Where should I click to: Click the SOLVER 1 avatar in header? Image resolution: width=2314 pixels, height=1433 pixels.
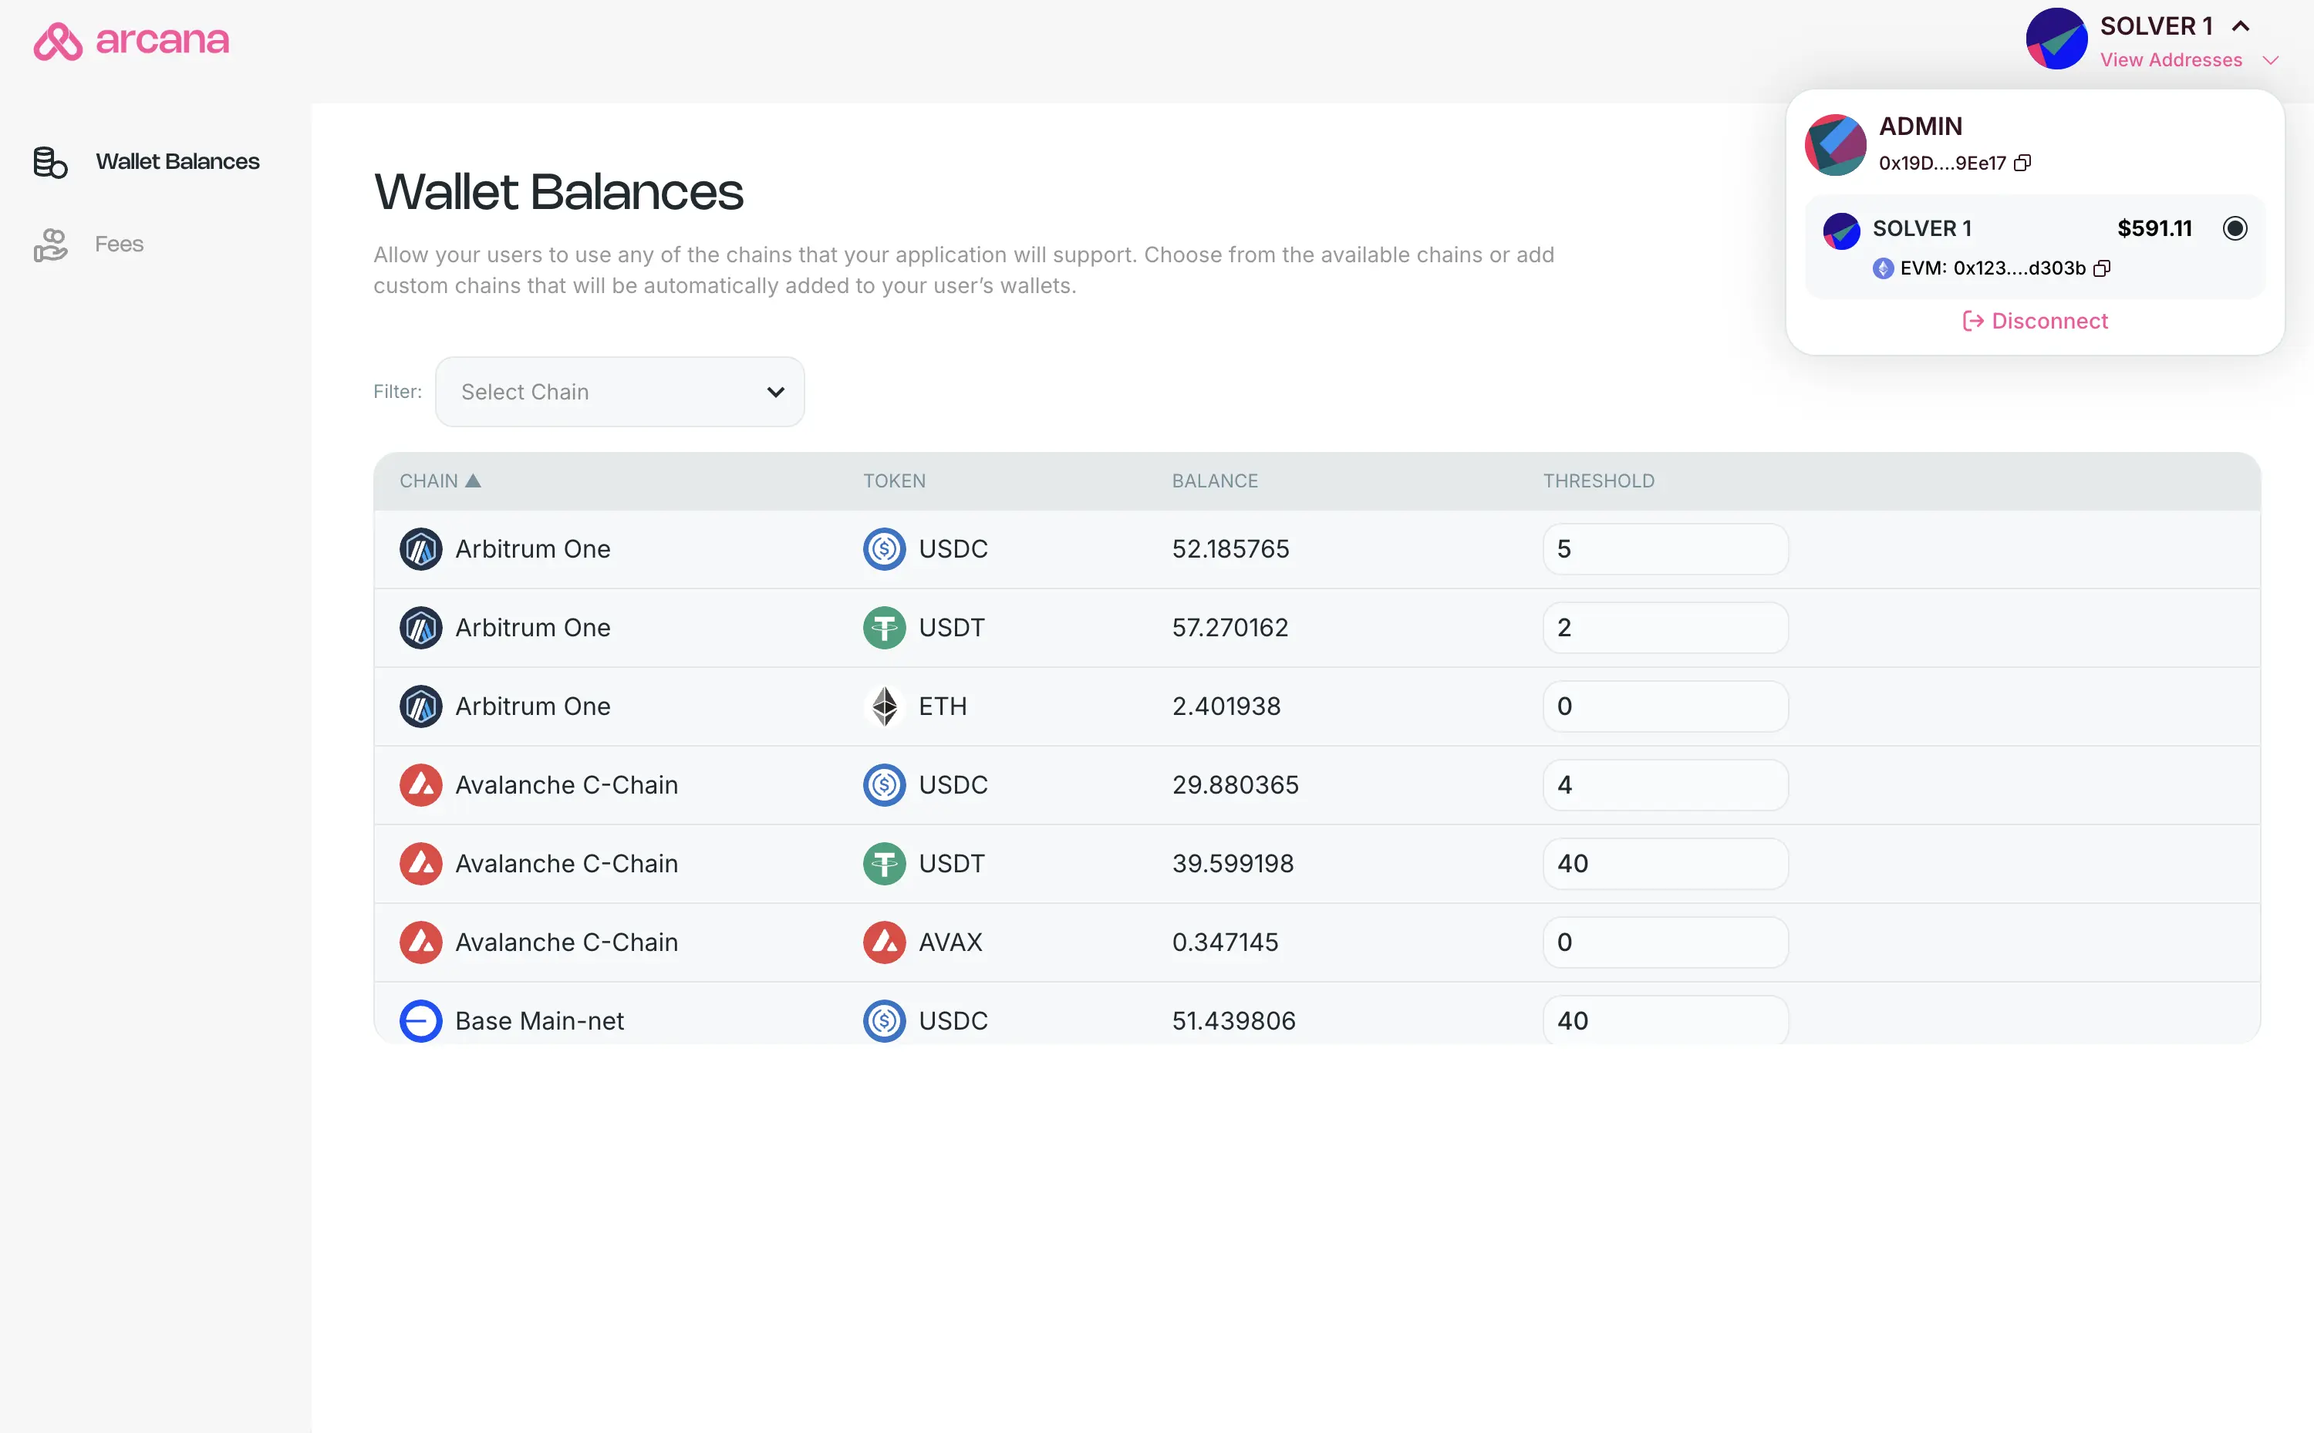tap(2056, 39)
